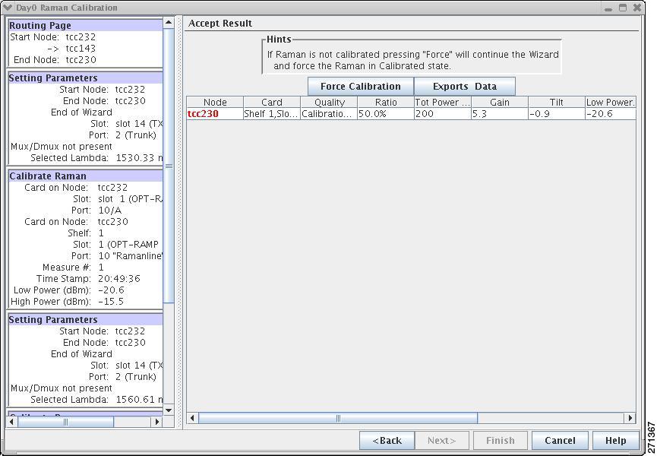Click 'Selected Lambda: 1560.61' line
Screen dimensions: 657x456
(96, 400)
